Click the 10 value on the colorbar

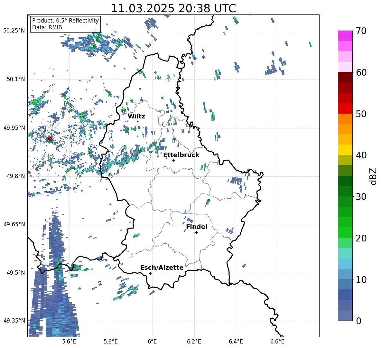click(x=361, y=279)
